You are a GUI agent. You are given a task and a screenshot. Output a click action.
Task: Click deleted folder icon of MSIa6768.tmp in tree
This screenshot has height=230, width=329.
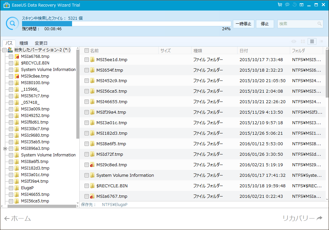coord(17,57)
